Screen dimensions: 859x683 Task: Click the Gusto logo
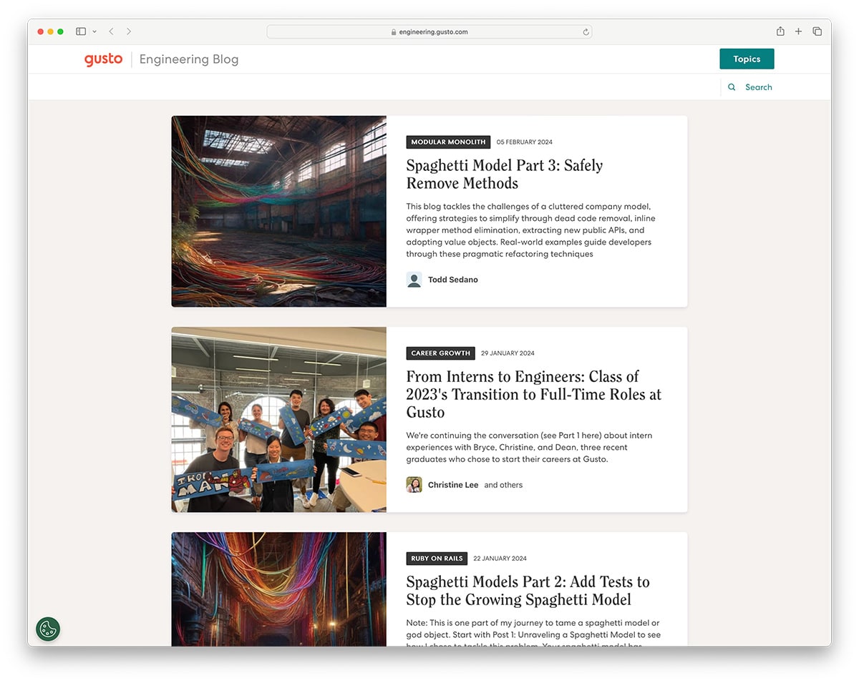pos(103,59)
